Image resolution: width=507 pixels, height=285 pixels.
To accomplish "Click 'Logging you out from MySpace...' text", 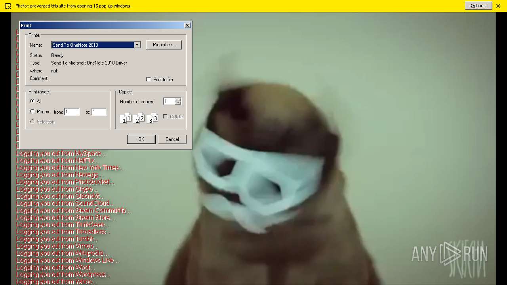I will (x=61, y=154).
